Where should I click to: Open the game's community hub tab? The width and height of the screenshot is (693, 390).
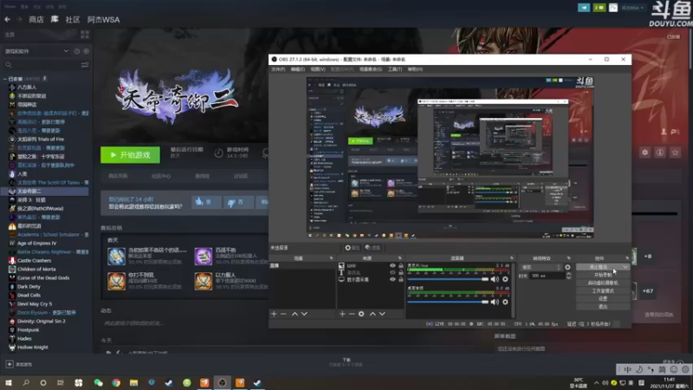(161, 176)
